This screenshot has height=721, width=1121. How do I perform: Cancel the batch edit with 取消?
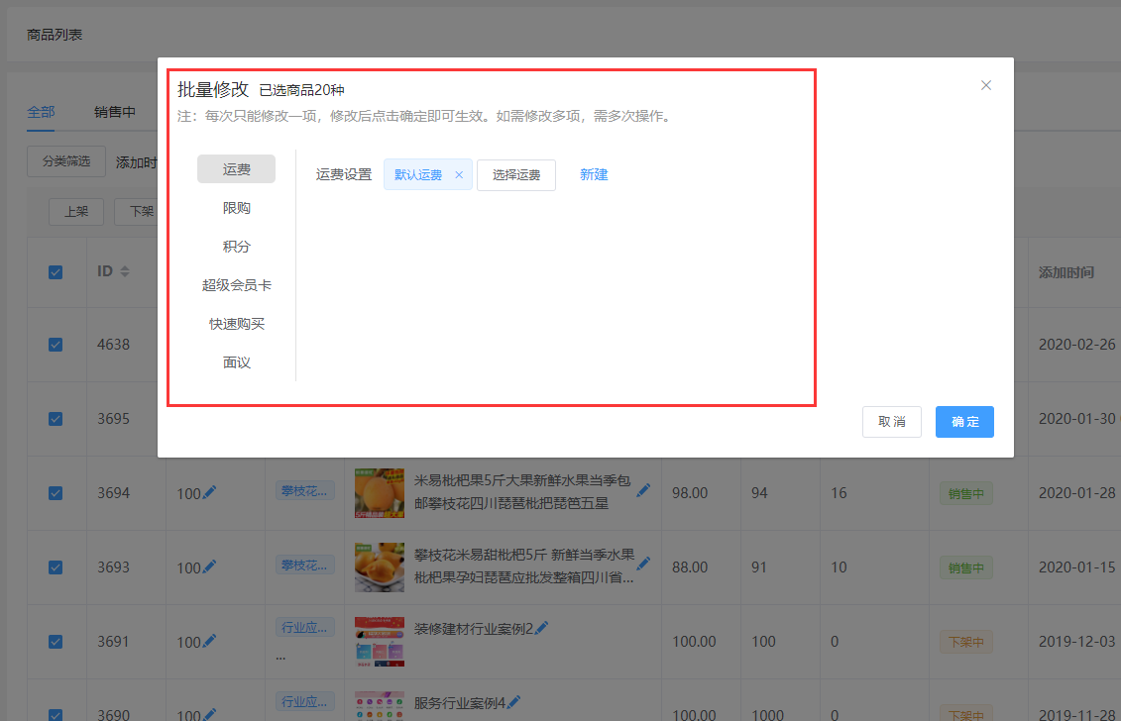tap(891, 422)
